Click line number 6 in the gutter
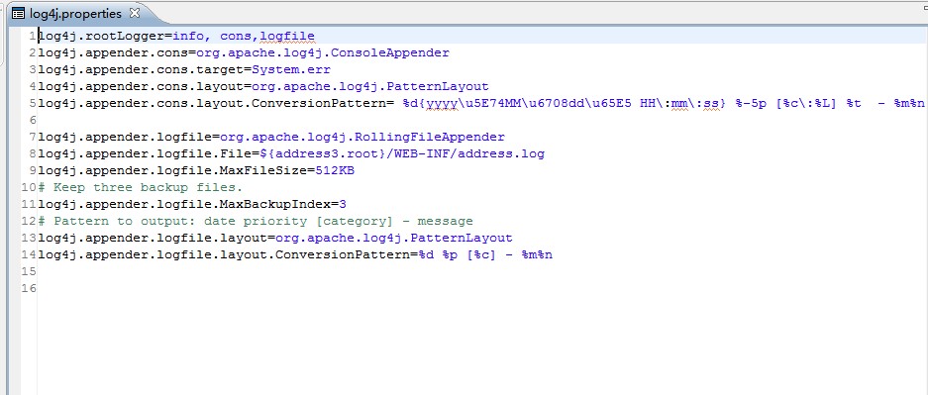The image size is (928, 395). click(33, 120)
